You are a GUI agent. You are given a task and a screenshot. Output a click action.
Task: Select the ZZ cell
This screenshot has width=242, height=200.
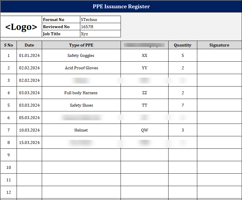[145, 93]
